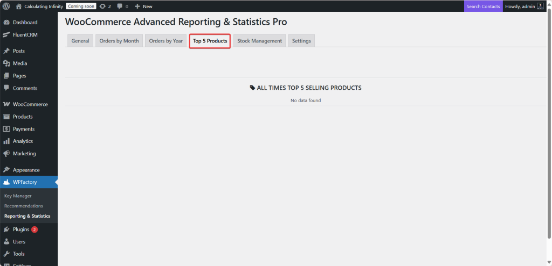Open the Appearance menu label
Screen dimensions: 552x266
[x=26, y=170]
